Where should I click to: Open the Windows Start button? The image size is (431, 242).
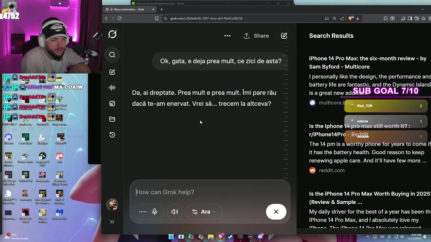[x=171, y=237]
